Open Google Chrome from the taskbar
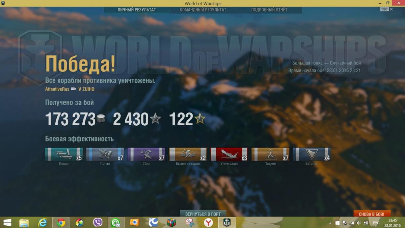Screen dimensions: 405x228 click(x=61, y=223)
